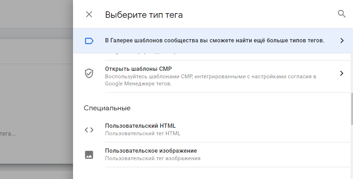Open the Community Template Gallery banner text
The width and height of the screenshot is (353, 179).
pos(214,41)
